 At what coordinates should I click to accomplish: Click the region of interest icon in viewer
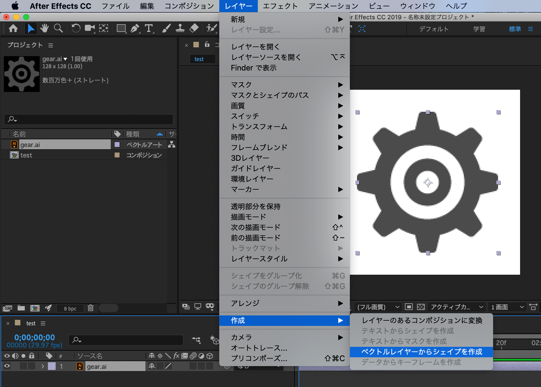[x=409, y=307]
